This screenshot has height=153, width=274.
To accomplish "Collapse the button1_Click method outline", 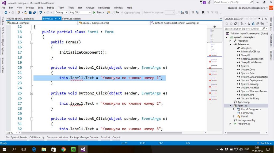I will tap(32, 68).
